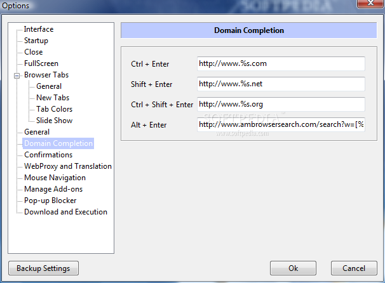Click the Backup Settings button
The width and height of the screenshot is (385, 283).
43,268
